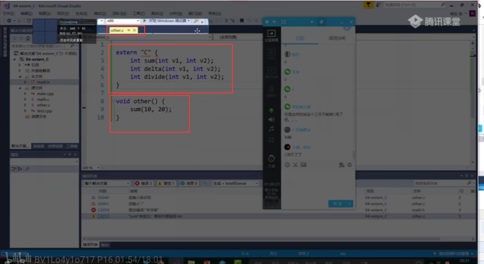Click the insert image icon in the chat
The width and height of the screenshot is (484, 264).
click(303, 165)
